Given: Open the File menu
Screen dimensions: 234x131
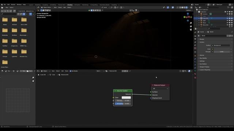Looking at the screenshot, I should pyautogui.click(x=5, y=5).
